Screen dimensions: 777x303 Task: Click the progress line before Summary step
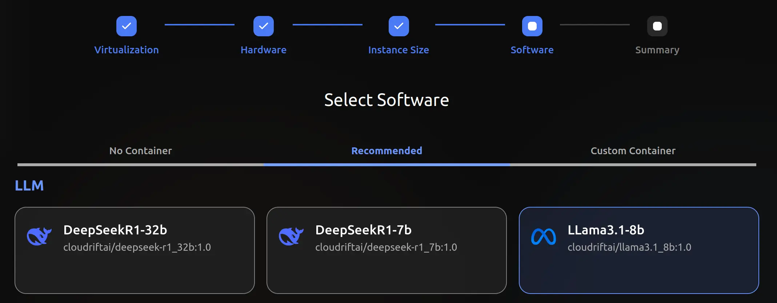pyautogui.click(x=595, y=25)
